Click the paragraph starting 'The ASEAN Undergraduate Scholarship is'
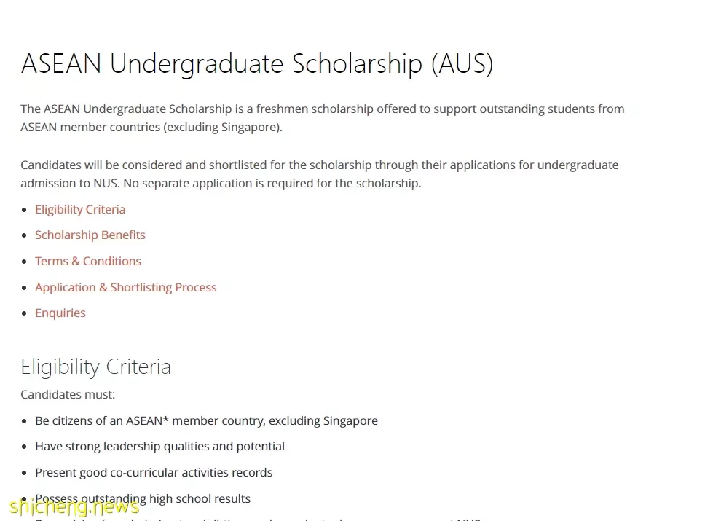 323,118
